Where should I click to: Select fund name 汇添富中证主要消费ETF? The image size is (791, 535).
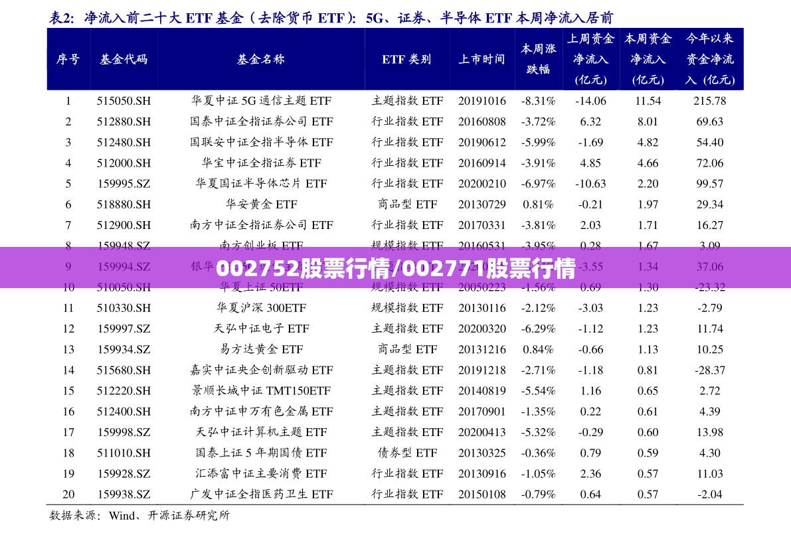coord(261,473)
